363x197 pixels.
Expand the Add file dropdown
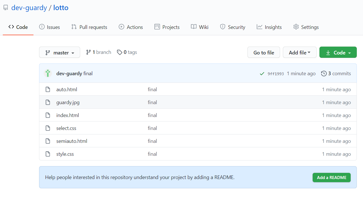pyautogui.click(x=300, y=52)
